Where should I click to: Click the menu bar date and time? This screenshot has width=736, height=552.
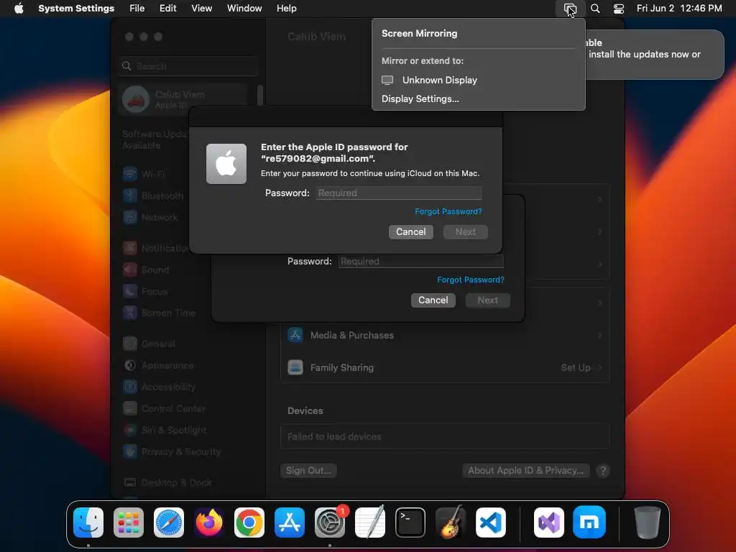pyautogui.click(x=678, y=9)
